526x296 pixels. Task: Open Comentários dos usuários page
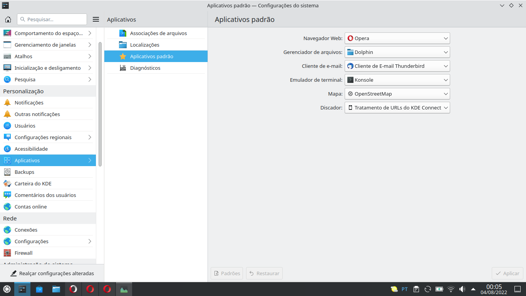tap(48, 195)
